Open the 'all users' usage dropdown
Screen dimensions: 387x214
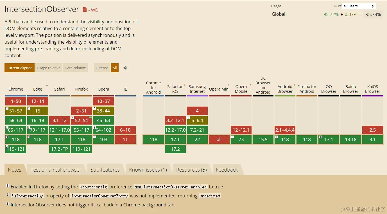(359, 6)
